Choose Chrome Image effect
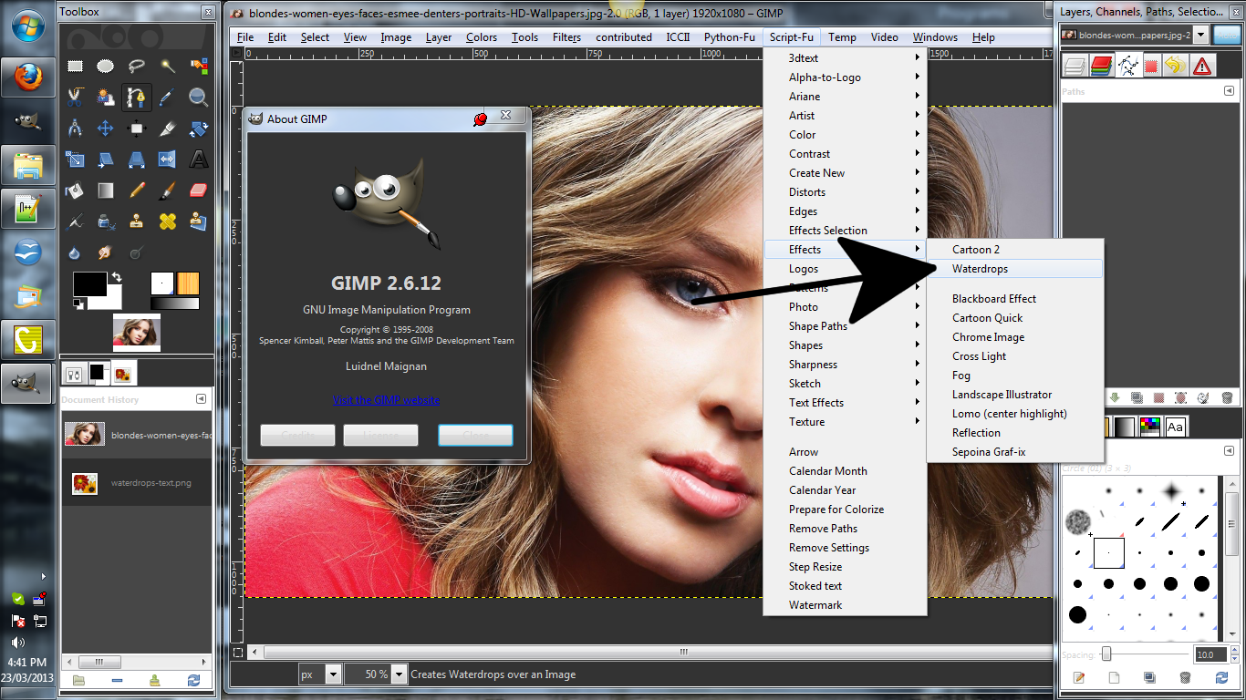 1014,336
